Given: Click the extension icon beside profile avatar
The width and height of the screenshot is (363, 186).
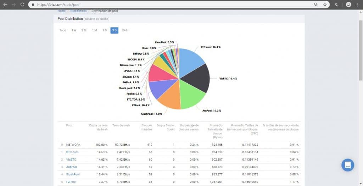Looking at the screenshot, I should 336,4.
